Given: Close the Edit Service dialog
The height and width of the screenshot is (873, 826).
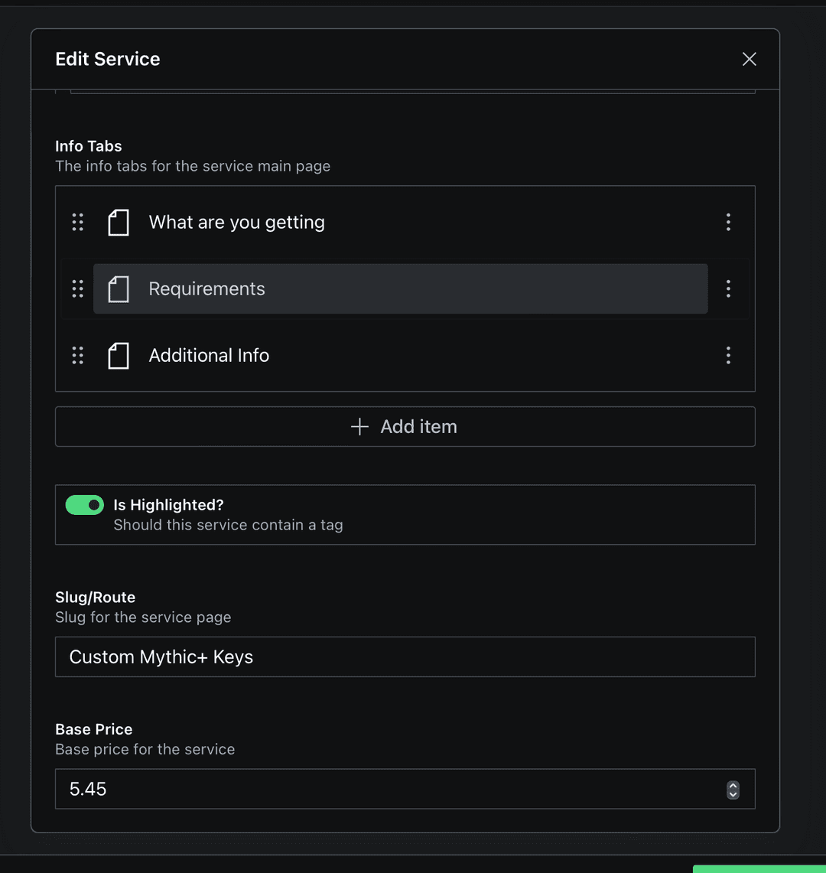Looking at the screenshot, I should coord(750,59).
